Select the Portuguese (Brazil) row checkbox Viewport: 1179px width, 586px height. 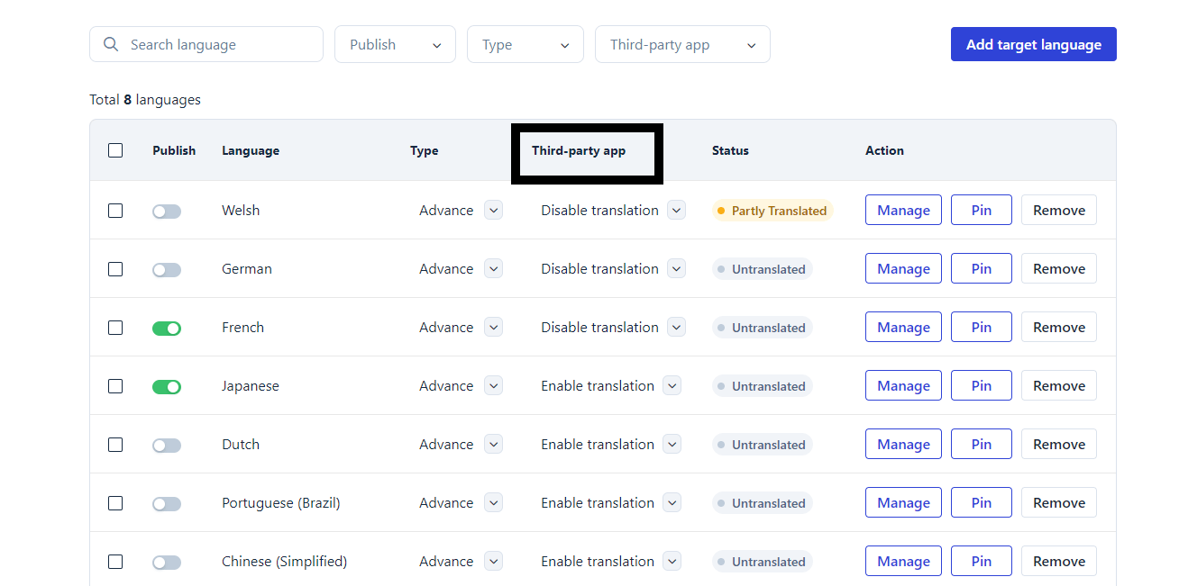pos(115,502)
